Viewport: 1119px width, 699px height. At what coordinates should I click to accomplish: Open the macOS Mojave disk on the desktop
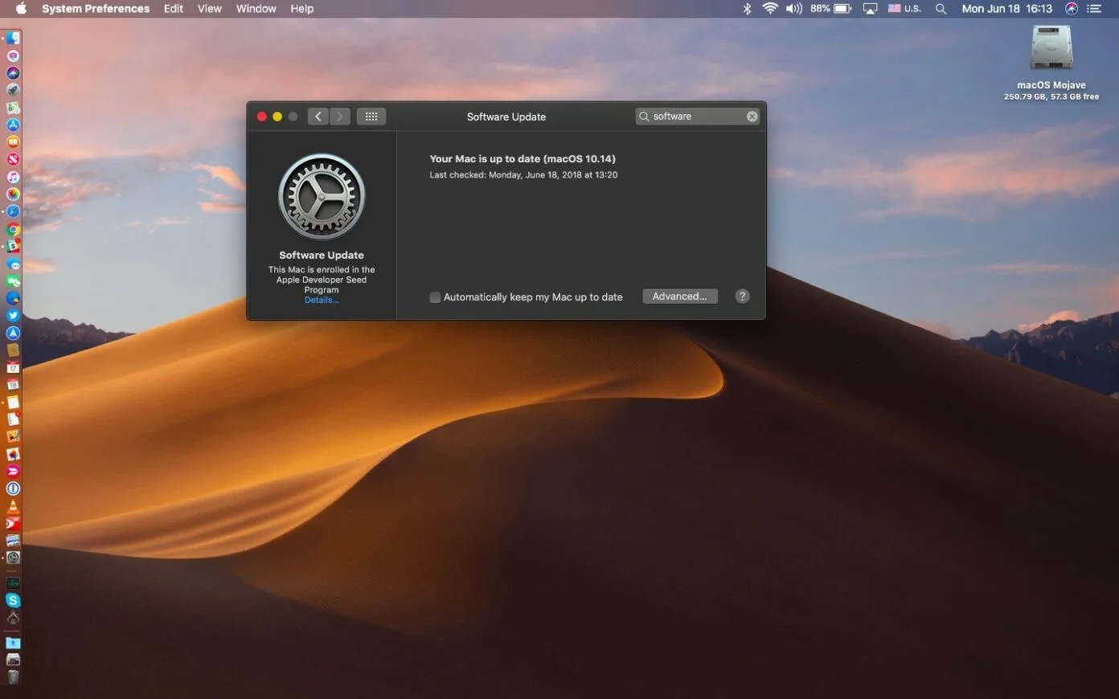click(x=1051, y=48)
